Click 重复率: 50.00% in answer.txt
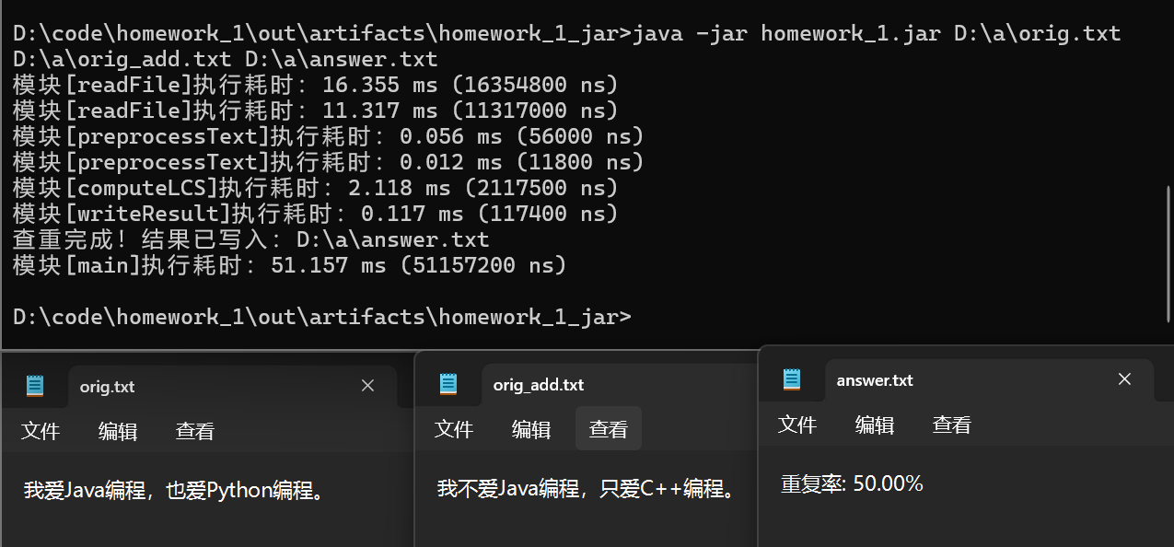 (x=852, y=483)
